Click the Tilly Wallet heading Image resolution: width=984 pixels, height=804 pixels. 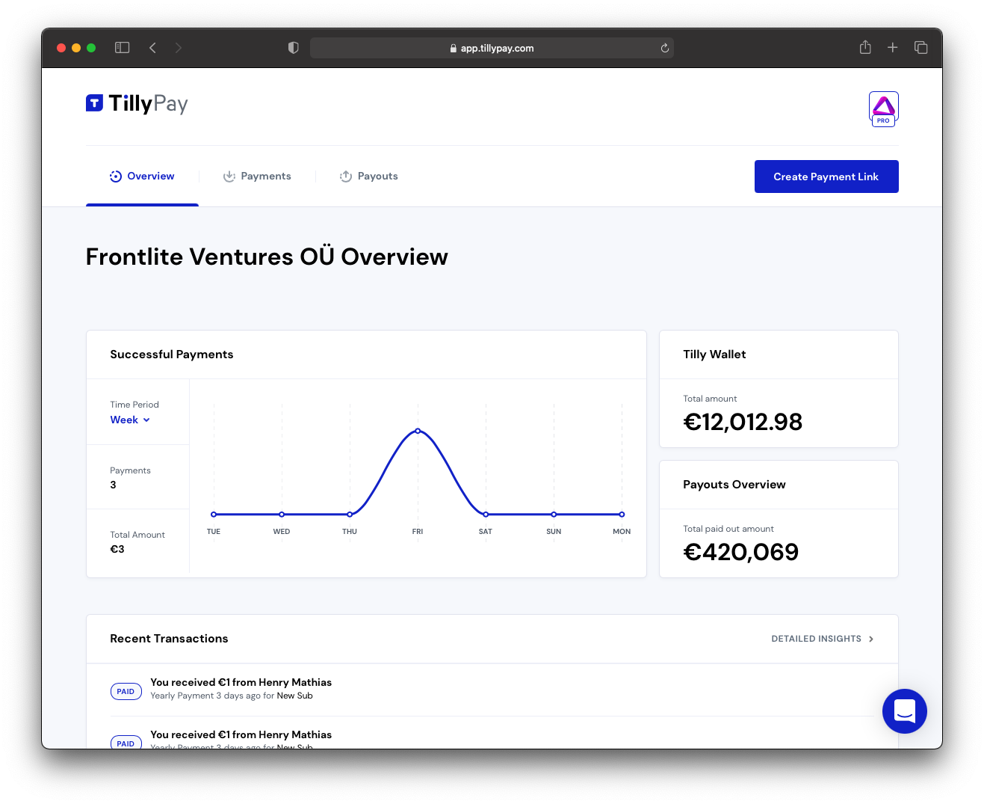click(714, 355)
